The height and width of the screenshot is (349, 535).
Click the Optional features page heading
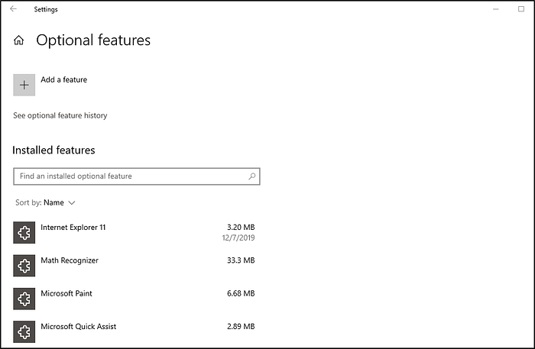(93, 40)
